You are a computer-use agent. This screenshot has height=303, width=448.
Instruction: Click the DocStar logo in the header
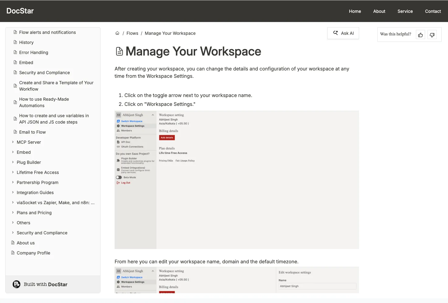20,11
